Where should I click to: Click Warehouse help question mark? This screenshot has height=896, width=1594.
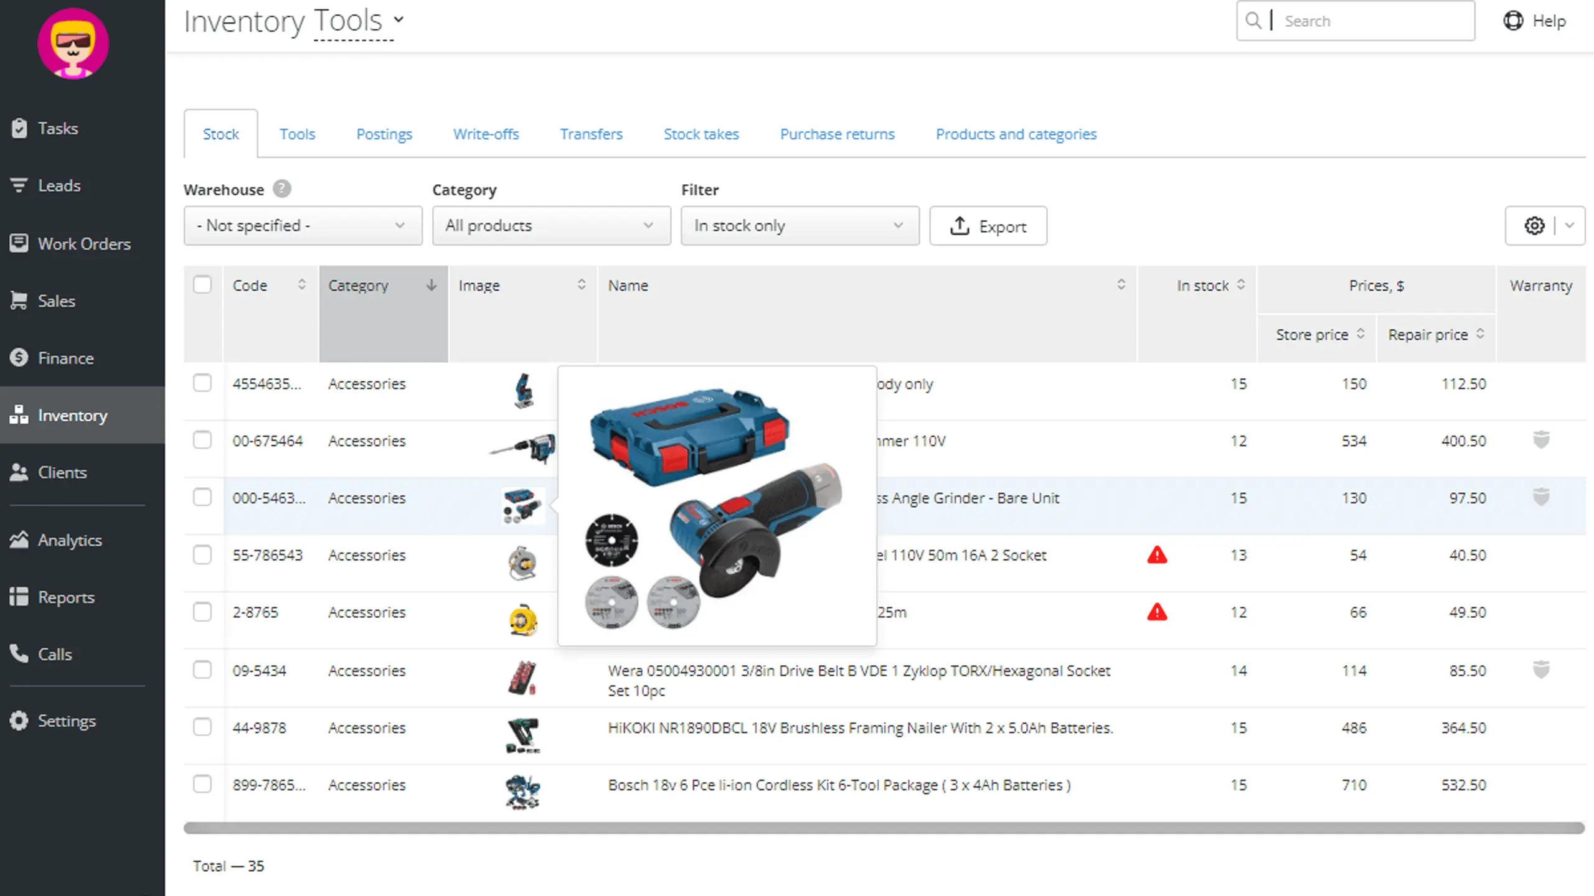pos(282,189)
